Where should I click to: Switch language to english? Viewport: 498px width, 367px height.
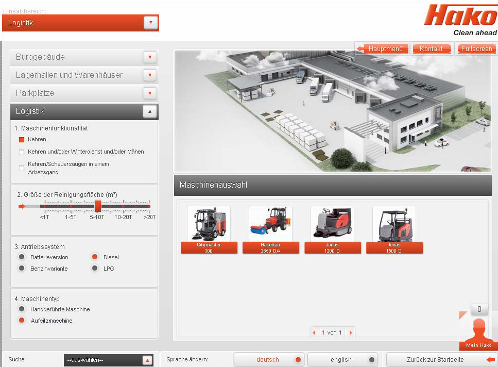point(342,360)
